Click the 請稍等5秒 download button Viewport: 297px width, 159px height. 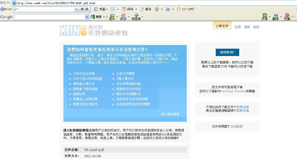click(227, 52)
